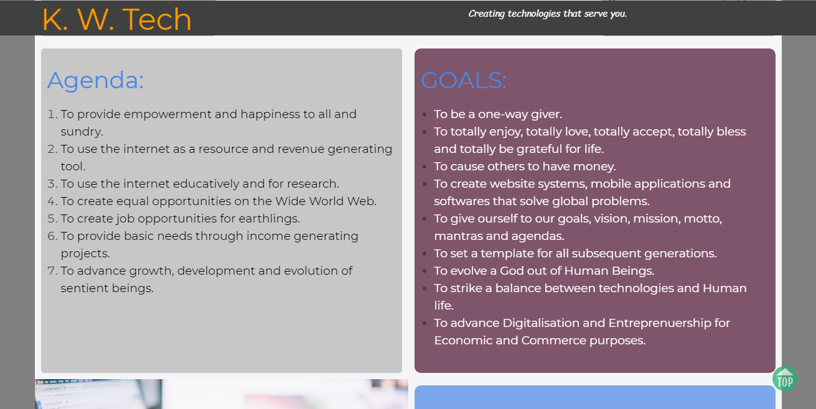The height and width of the screenshot is (409, 816).
Task: Click goal 'To evolve a God out of Human Beings'
Action: [x=544, y=271]
